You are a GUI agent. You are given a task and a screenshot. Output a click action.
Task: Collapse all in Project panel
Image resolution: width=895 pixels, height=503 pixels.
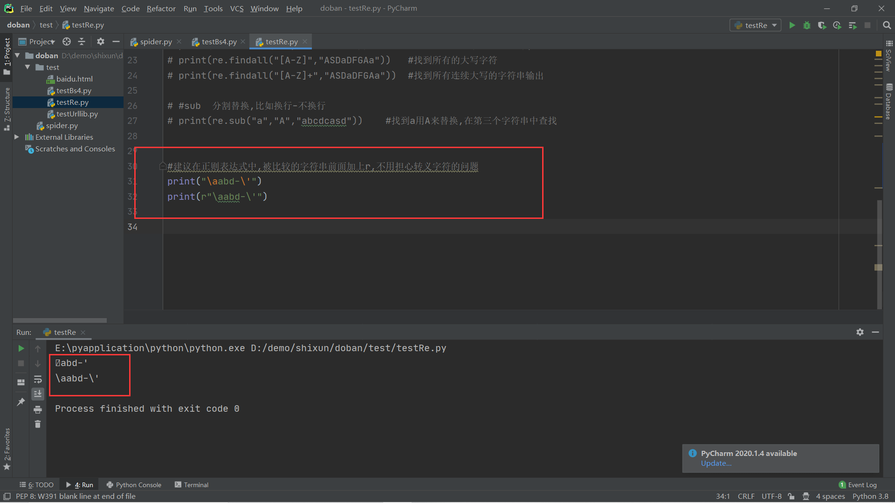click(x=82, y=41)
